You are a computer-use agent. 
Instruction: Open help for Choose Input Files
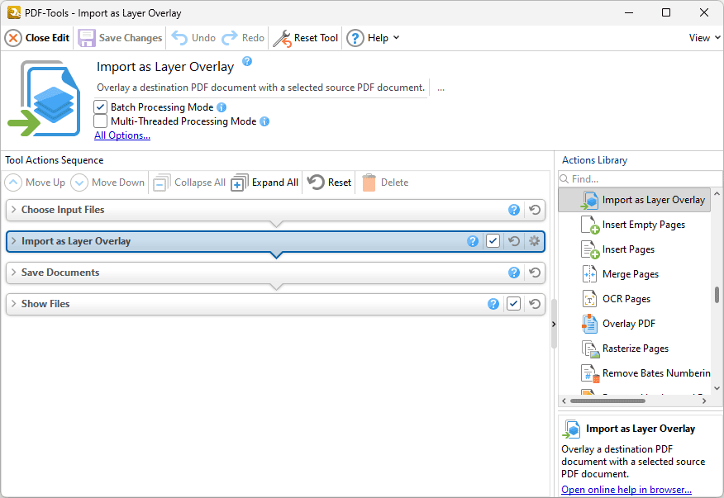(514, 210)
